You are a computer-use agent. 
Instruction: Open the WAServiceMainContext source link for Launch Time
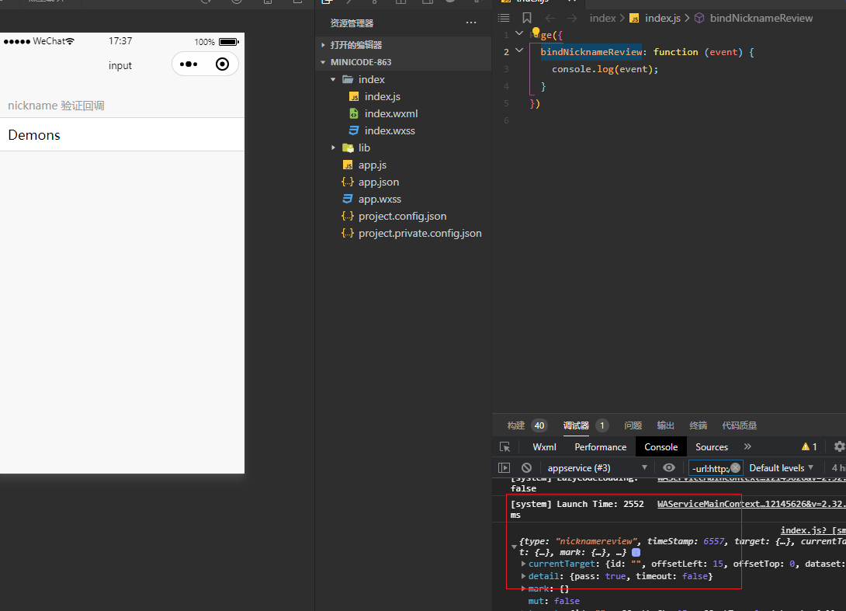751,504
